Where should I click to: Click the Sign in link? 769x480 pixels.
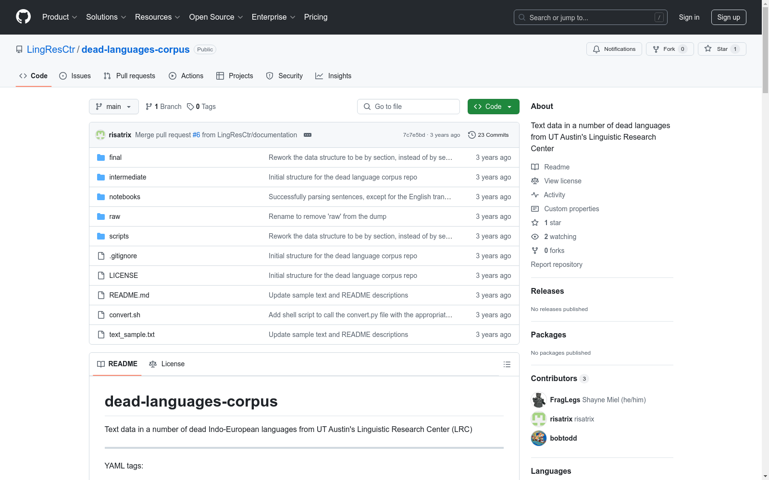tap(689, 17)
